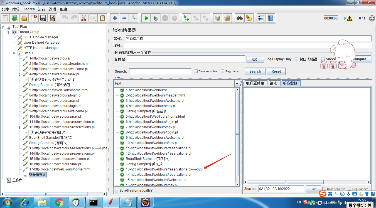Image resolution: width=376 pixels, height=208 pixels.
Task: Open the 文件 menu
Action: click(5, 9)
